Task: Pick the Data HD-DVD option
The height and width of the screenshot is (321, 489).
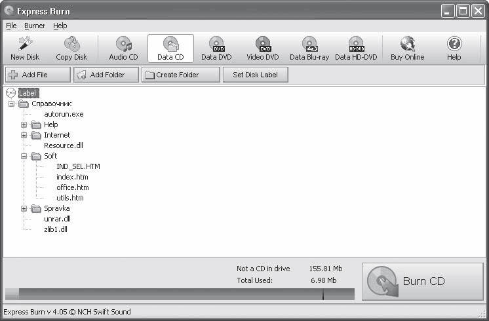Action: [356, 48]
